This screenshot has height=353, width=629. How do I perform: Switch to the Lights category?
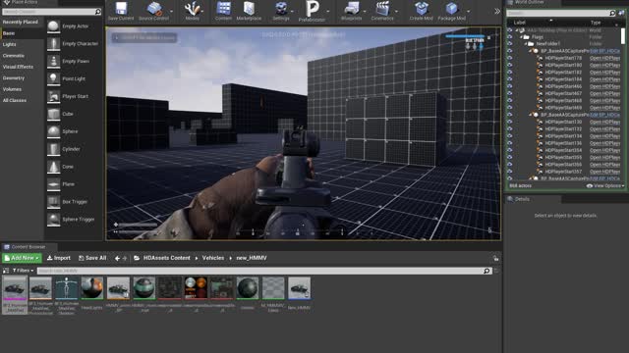[x=10, y=44]
